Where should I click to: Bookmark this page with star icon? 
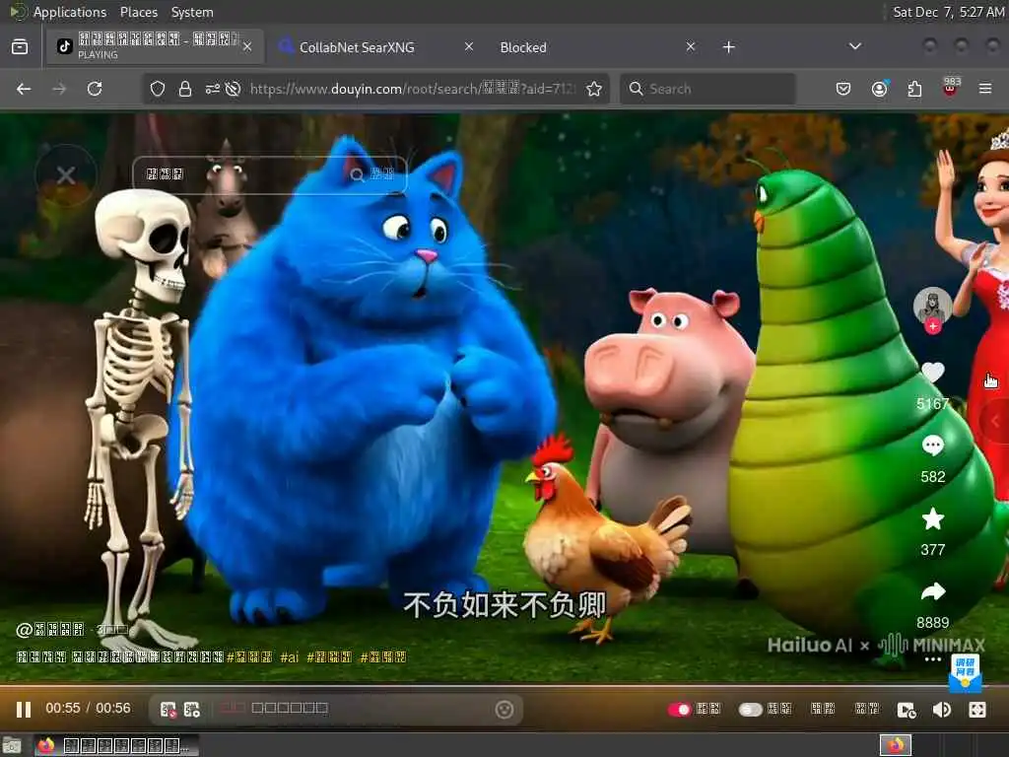click(594, 89)
